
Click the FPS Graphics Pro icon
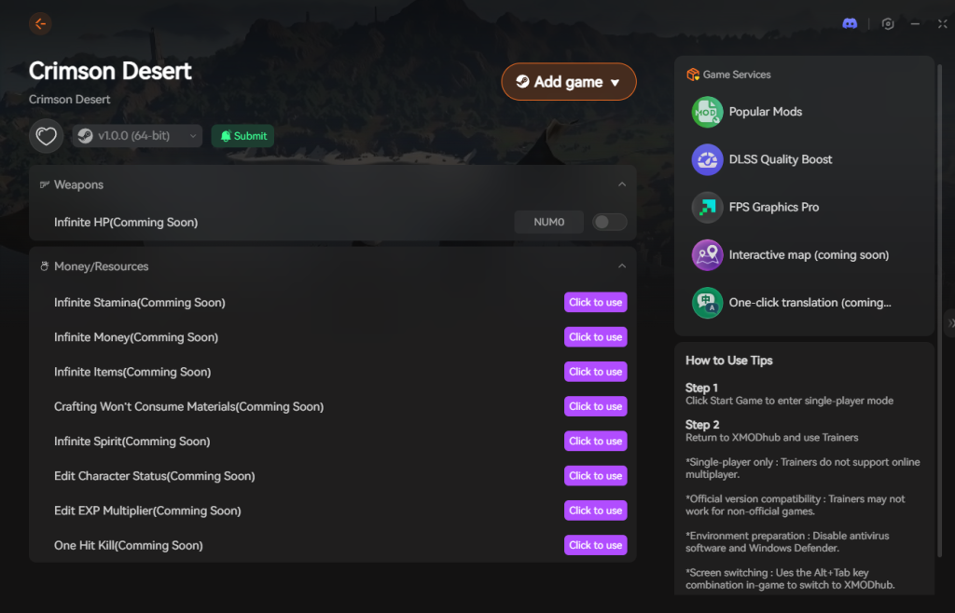click(x=707, y=207)
